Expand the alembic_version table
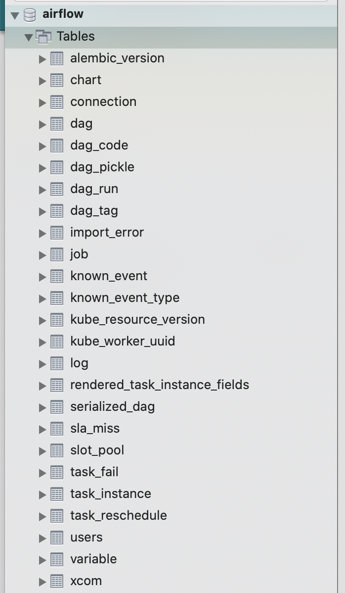 (43, 59)
